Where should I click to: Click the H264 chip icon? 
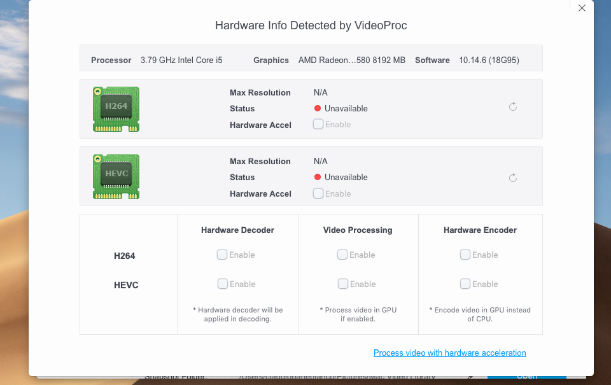[116, 109]
